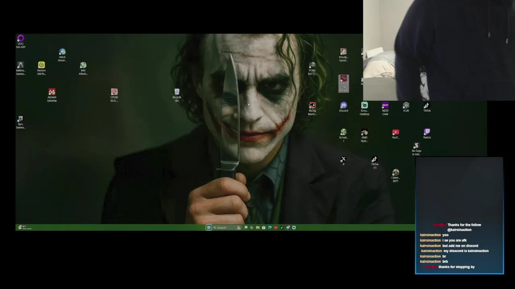Launch the Cyberpunk 2077 desktop shortcut
Viewport: 515px width, 289px height.
396,176
